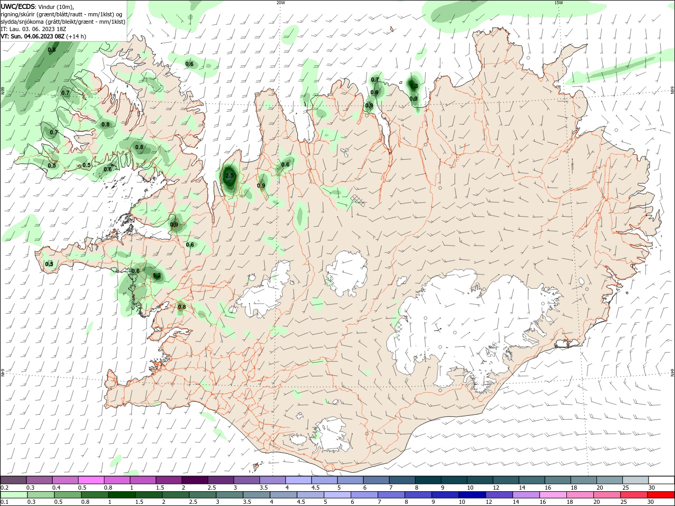Pick the palest green bottom-row swatch at 0.1
Viewport: 675px width, 506px height.
pyautogui.click(x=13, y=495)
